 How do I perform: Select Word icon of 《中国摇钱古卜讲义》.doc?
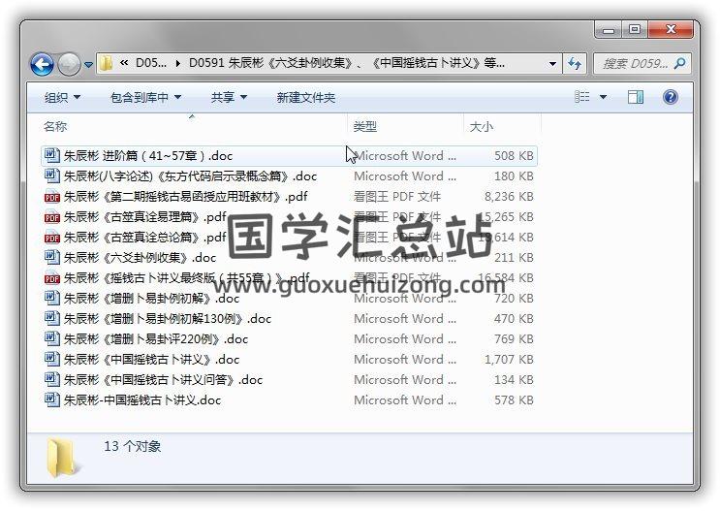point(52,359)
